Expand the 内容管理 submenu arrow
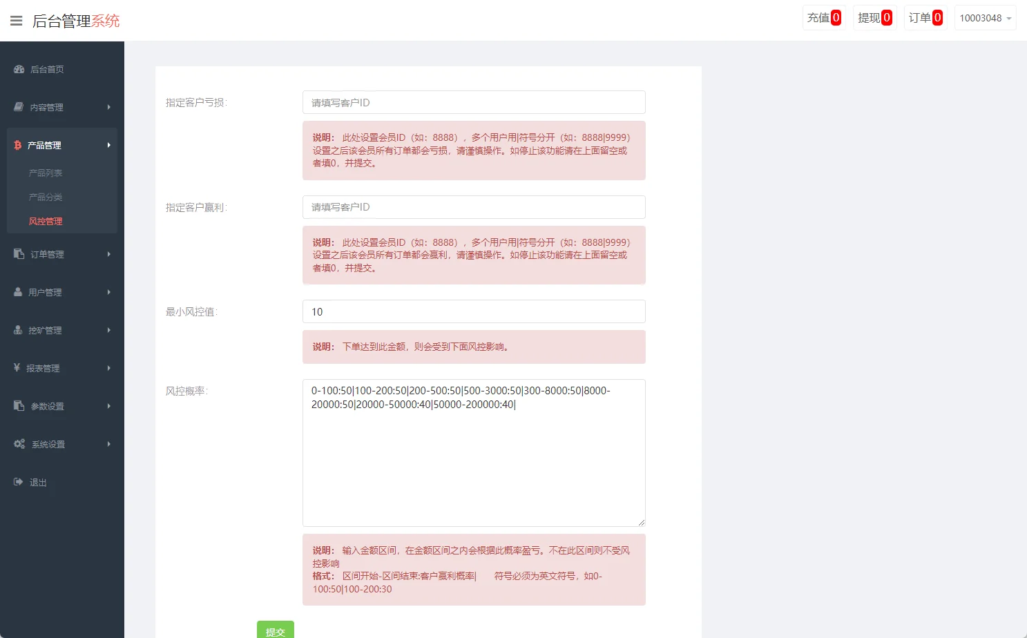 (109, 107)
